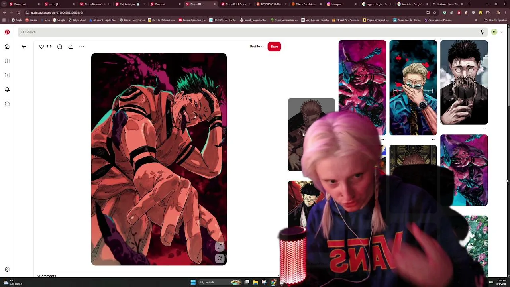Image resolution: width=510 pixels, height=287 pixels.
Task: Use voice search microphone icon
Action: 482,32
